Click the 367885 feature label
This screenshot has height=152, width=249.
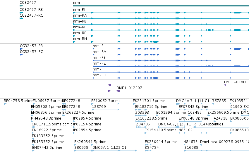219,101
